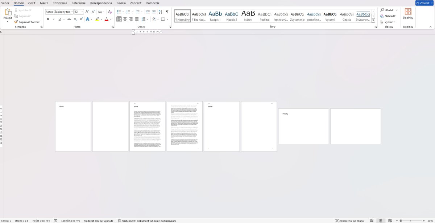Apply the Nadpis 1 style
The height and width of the screenshot is (223, 435).
215,16
